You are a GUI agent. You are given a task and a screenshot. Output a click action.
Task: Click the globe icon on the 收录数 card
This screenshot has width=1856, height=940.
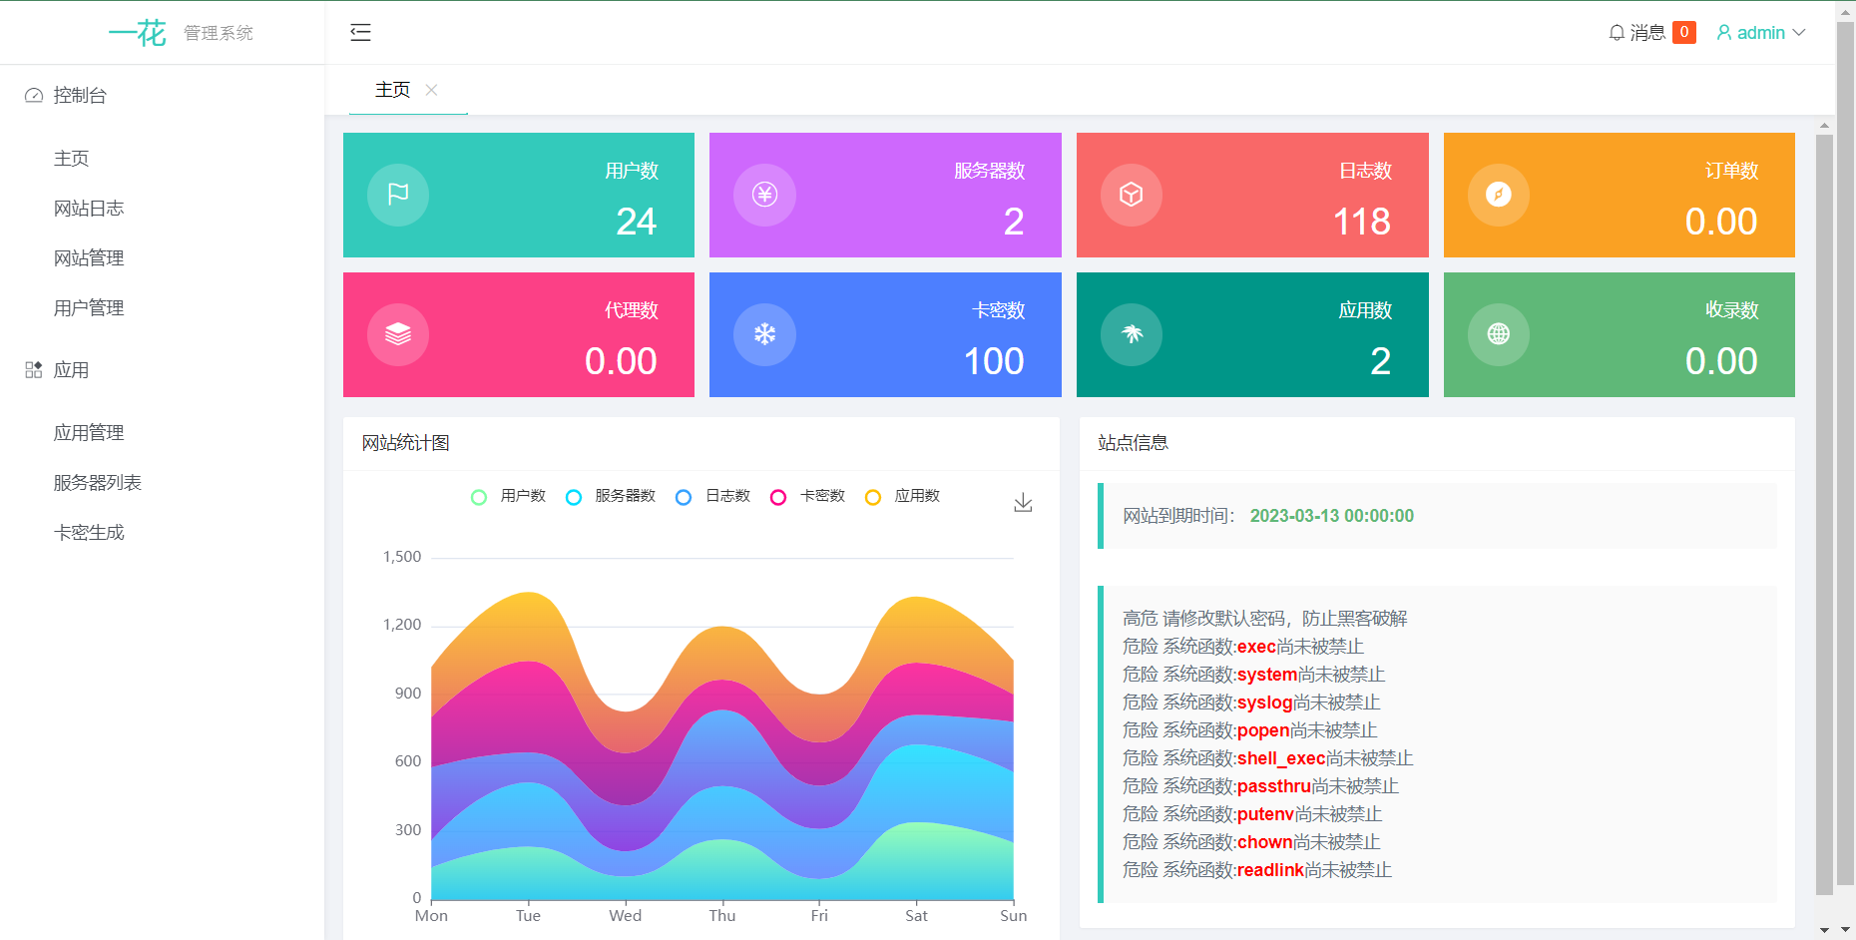pos(1499,335)
